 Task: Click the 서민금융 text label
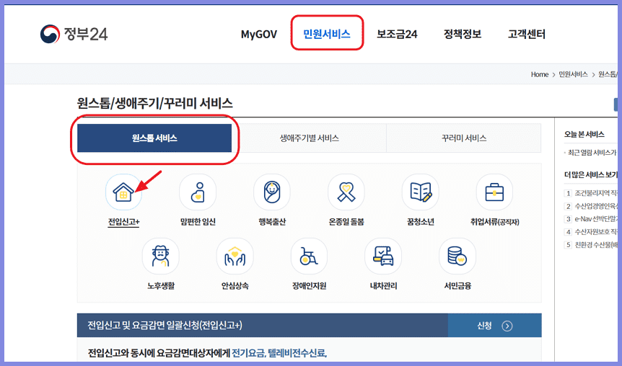coord(457,285)
